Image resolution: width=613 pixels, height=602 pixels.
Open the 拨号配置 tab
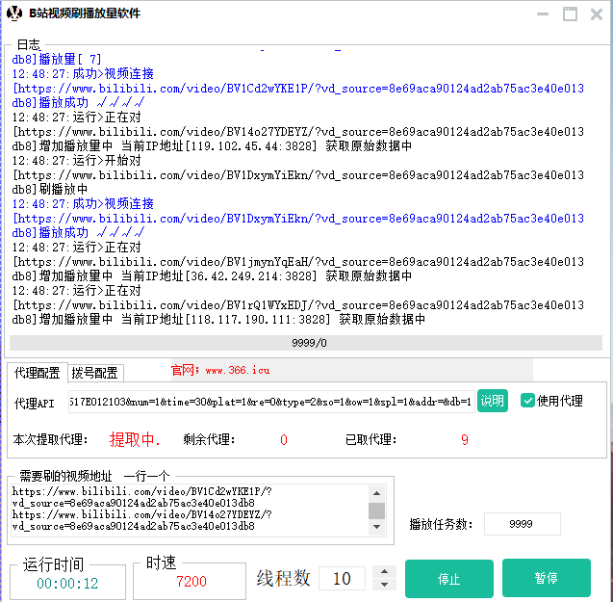coord(95,373)
